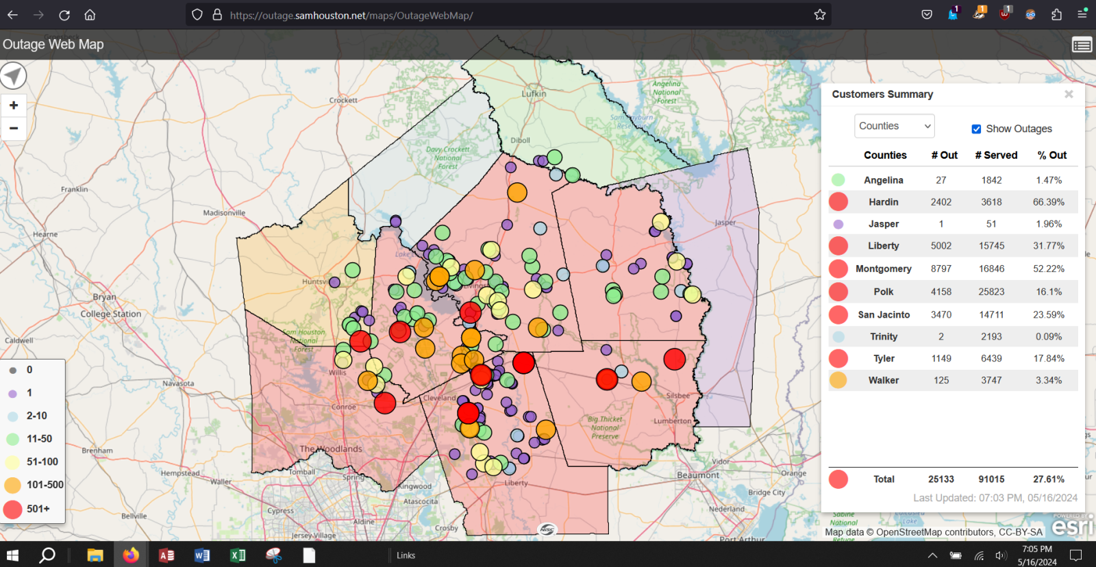Click the Total 25133 value

941,479
